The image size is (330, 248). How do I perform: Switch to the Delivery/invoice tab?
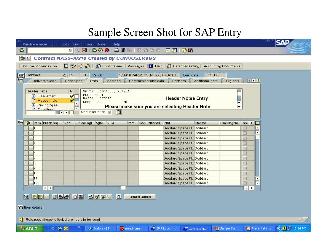44,81
